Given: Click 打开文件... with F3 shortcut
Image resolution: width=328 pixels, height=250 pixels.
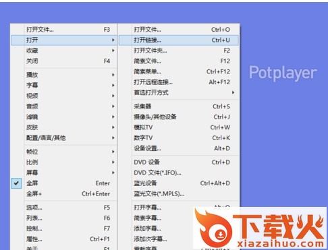Looking at the screenshot, I should click(64, 30).
